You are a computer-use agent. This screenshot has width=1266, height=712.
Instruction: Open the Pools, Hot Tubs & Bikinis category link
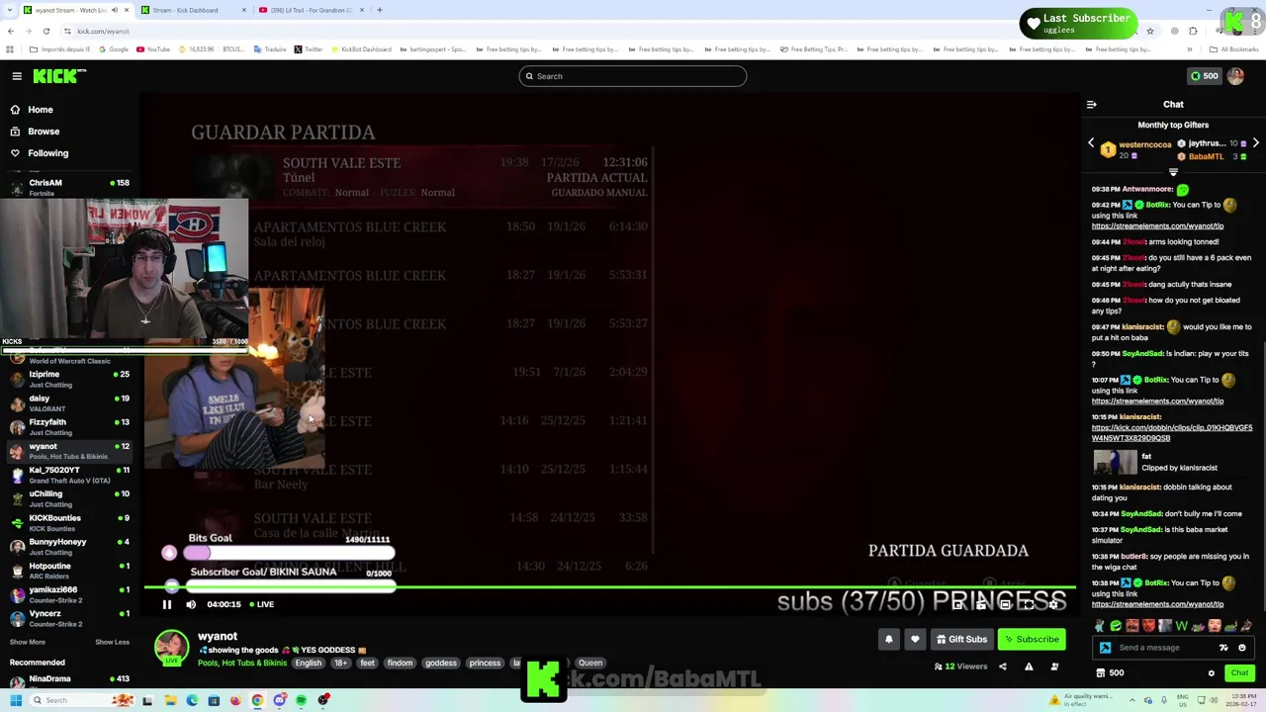(241, 663)
